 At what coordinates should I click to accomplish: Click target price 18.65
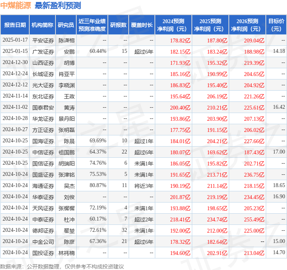(279, 185)
